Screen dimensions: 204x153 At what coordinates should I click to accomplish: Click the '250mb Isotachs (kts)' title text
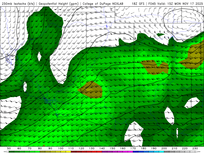point(18,4)
